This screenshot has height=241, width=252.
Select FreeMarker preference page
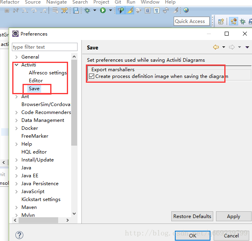click(x=35, y=136)
